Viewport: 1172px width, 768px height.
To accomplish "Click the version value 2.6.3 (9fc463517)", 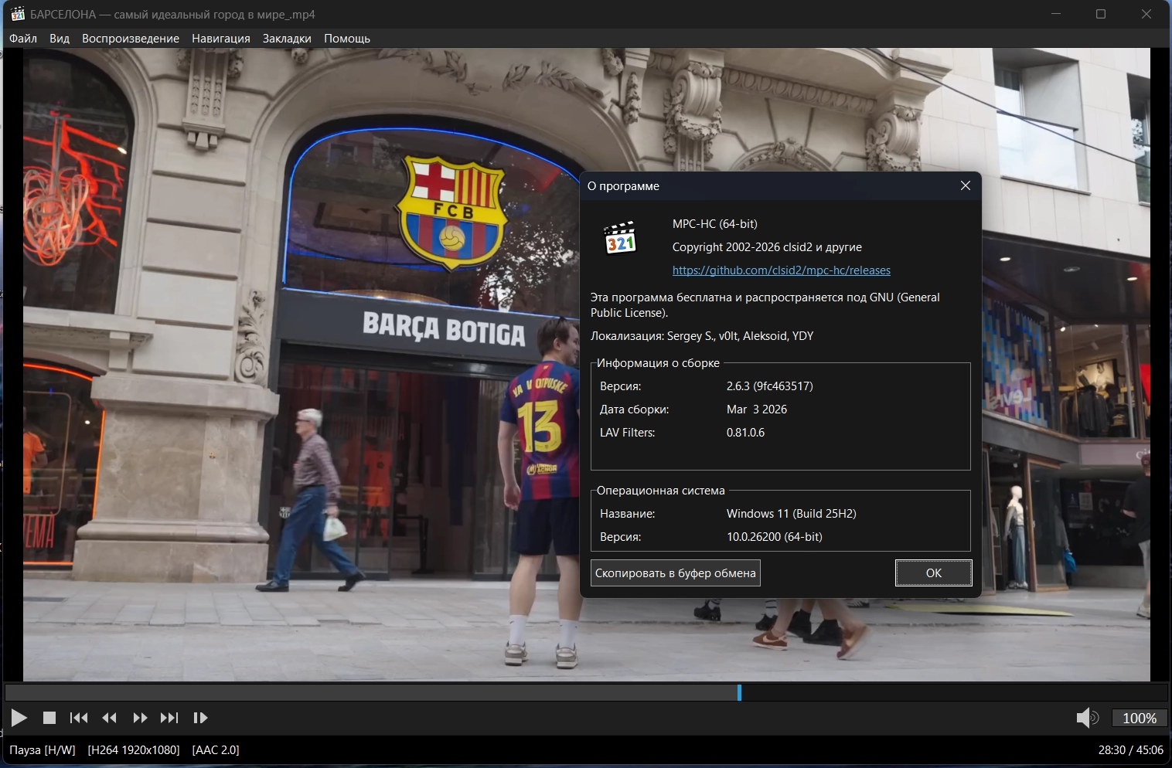I will coord(770,386).
